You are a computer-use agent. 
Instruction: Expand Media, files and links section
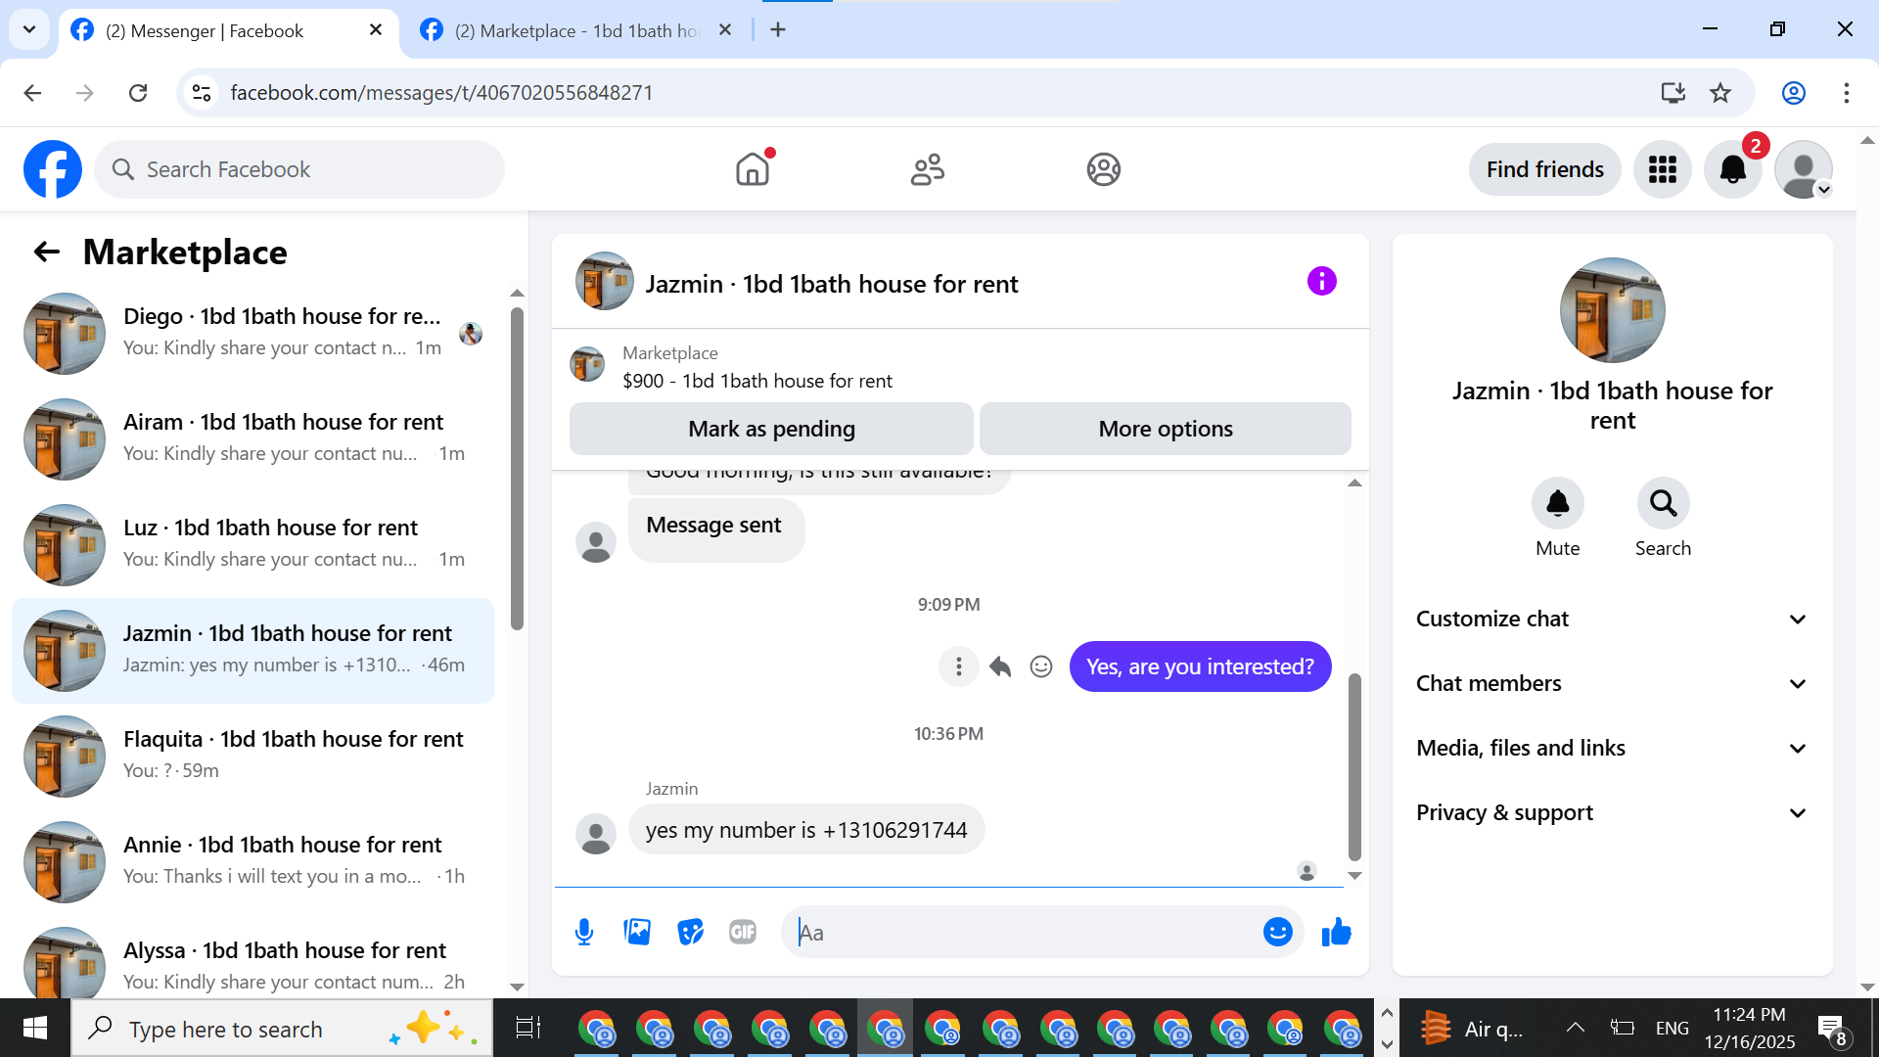(x=1613, y=748)
